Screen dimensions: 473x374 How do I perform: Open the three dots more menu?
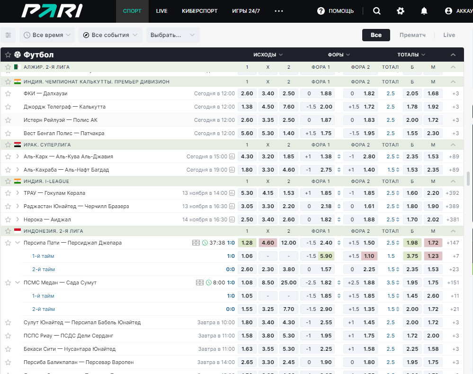click(x=279, y=11)
